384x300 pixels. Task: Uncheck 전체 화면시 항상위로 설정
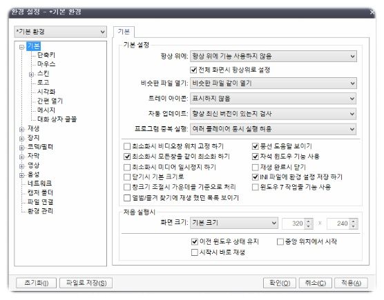coord(193,70)
